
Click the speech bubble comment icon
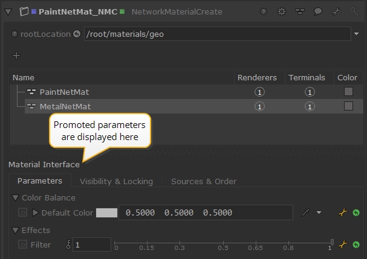[x=317, y=11]
